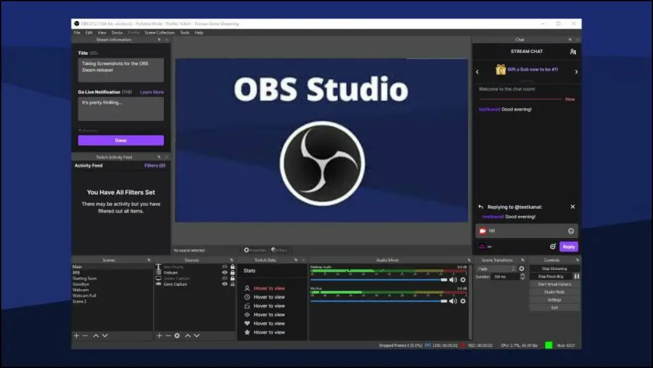Click the star icon in Twitch Stats
This screenshot has height=368, width=653.
pyautogui.click(x=247, y=332)
